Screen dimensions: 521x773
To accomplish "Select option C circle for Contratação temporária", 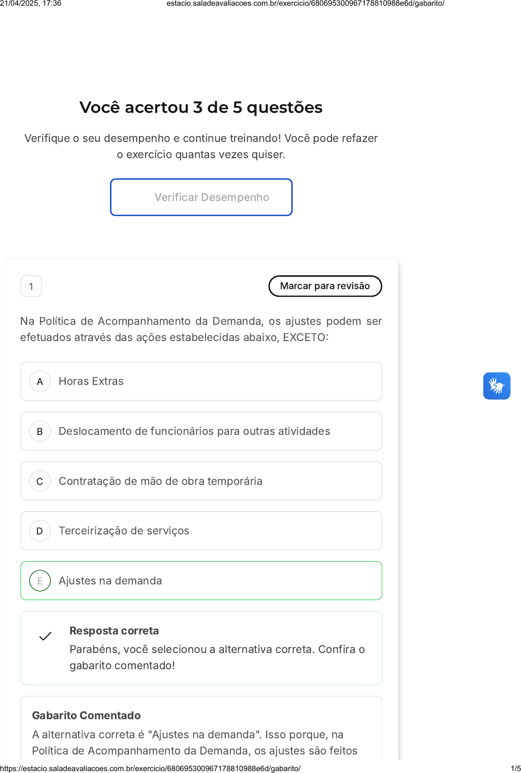I will (40, 482).
